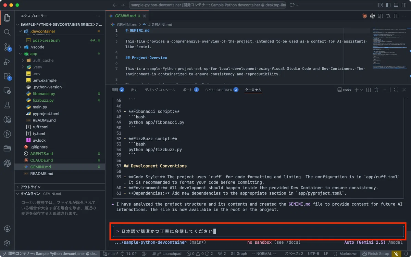The height and width of the screenshot is (257, 411).
Task: Open editor More Actions ellipsis menu
Action: pos(404,16)
